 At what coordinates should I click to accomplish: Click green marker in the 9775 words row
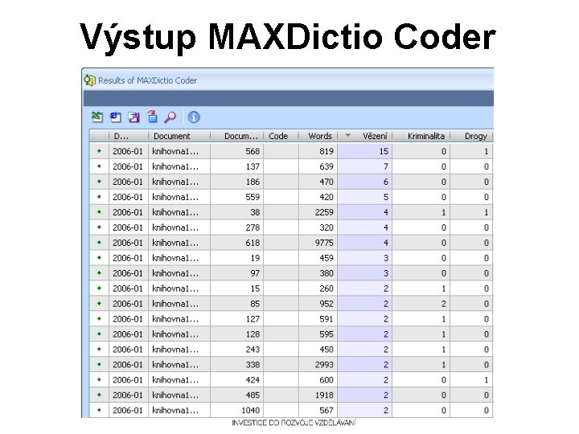99,243
